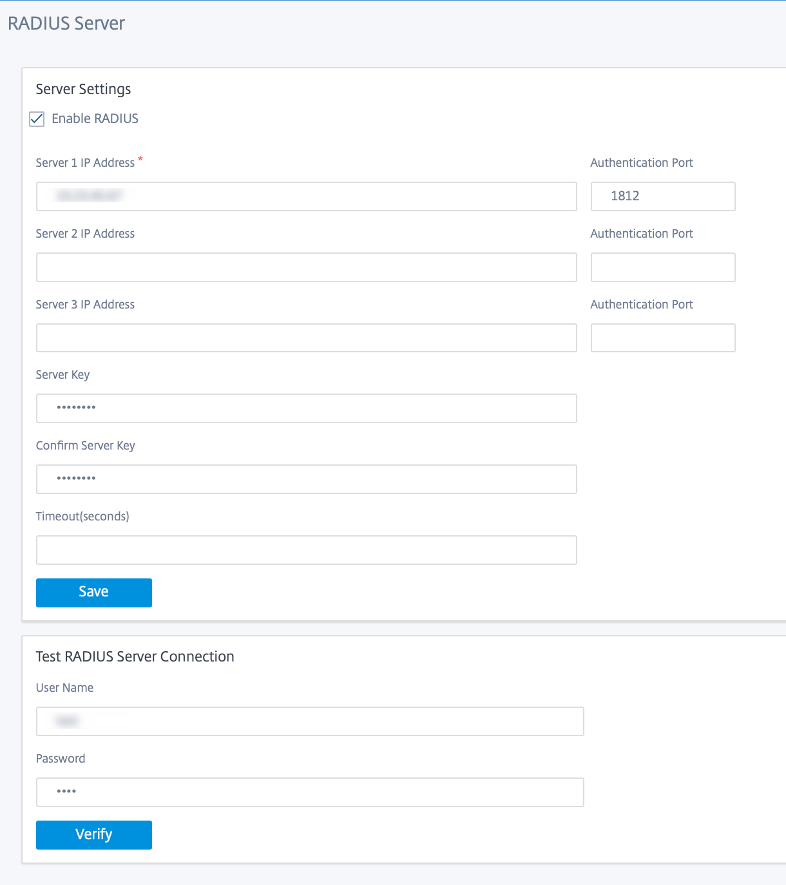Verify the RADIUS server connection
Screen dimensions: 786x885
(x=94, y=835)
